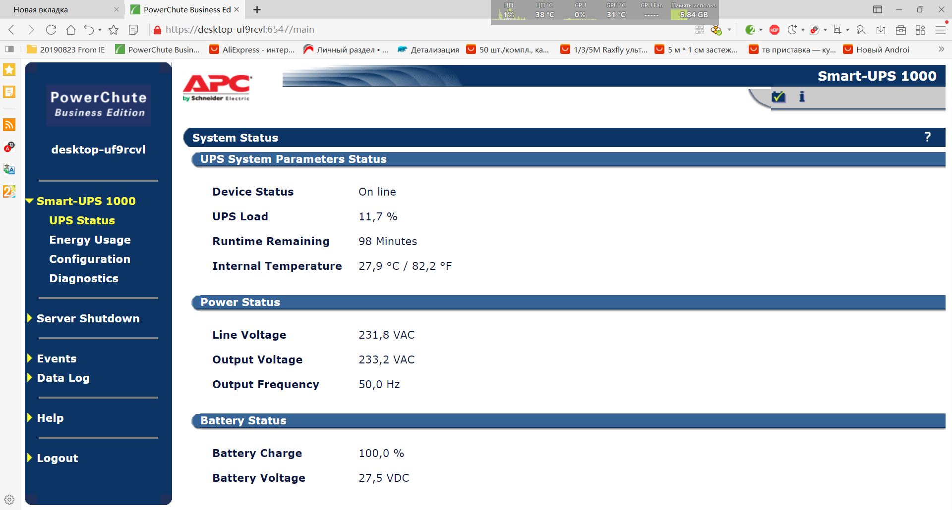Open the UPS Status menu item
The height and width of the screenshot is (510, 952).
coord(82,220)
